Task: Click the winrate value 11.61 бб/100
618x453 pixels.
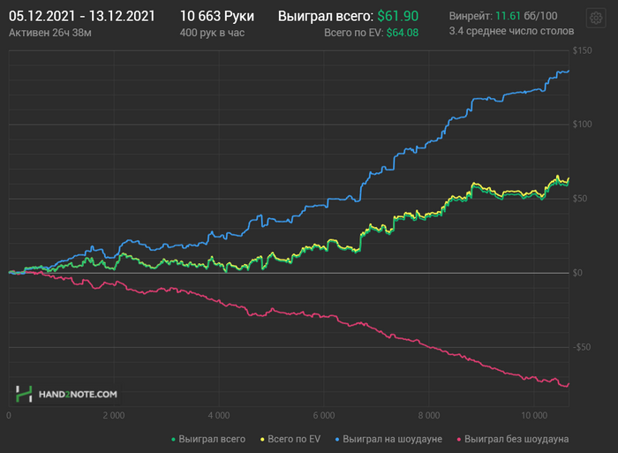Action: pos(526,16)
